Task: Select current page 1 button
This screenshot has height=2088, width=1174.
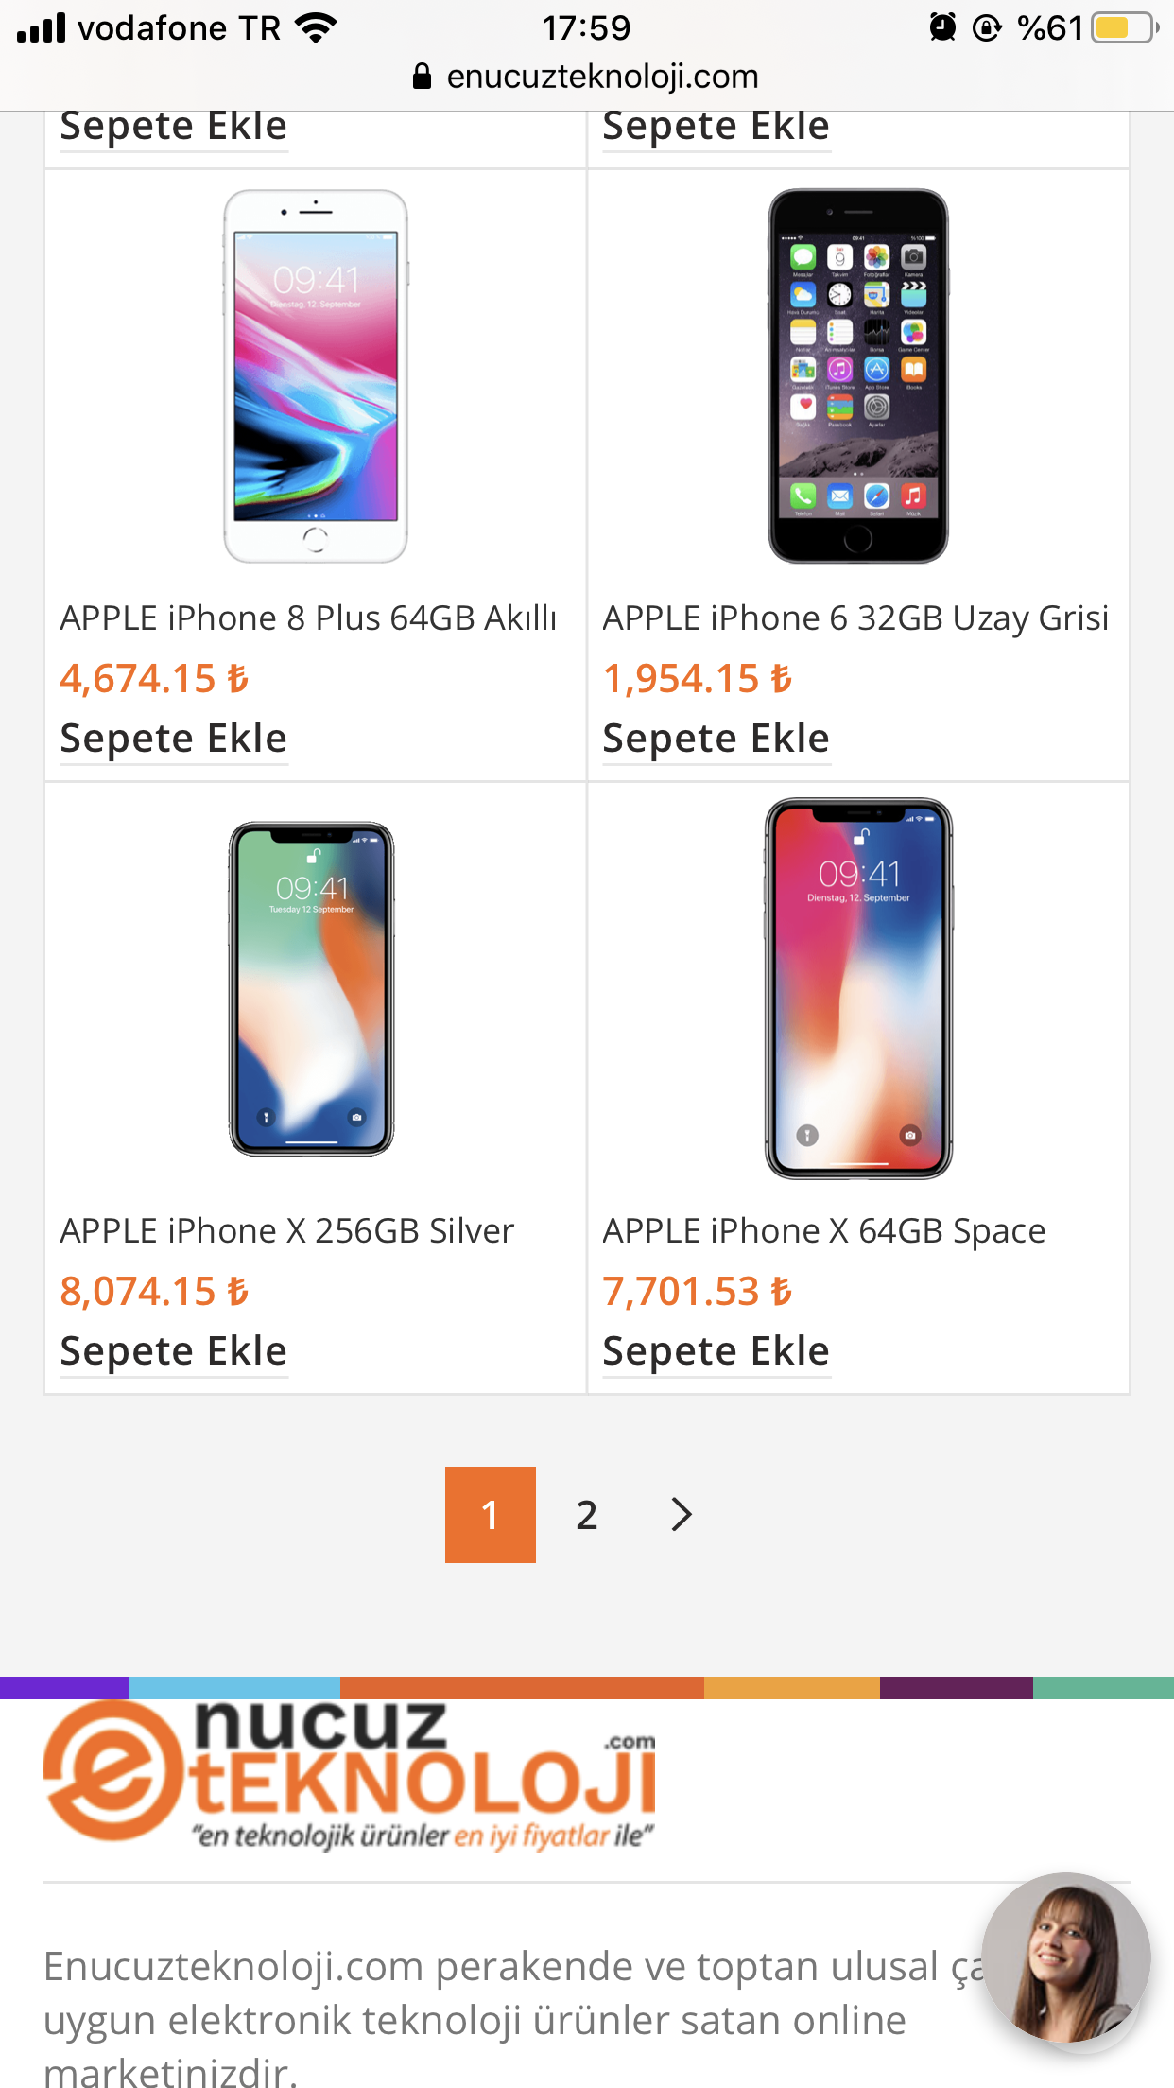Action: (490, 1514)
